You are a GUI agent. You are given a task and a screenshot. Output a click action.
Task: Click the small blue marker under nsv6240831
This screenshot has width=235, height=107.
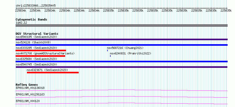(x=110, y=56)
